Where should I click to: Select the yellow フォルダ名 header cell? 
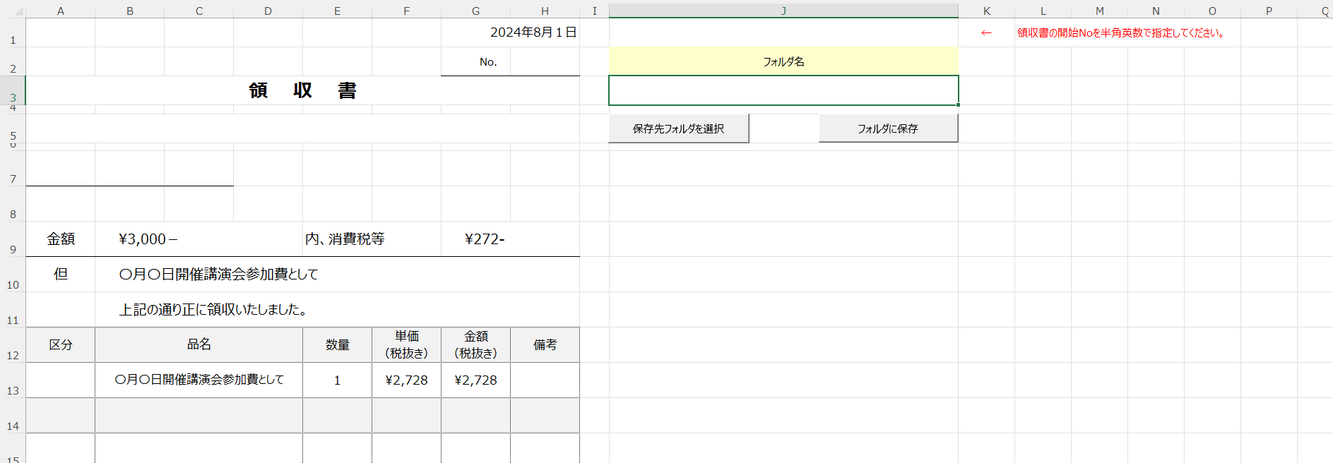click(x=783, y=61)
